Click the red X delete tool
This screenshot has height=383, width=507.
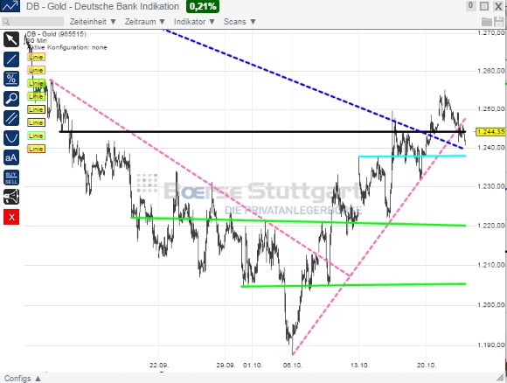tap(11, 217)
